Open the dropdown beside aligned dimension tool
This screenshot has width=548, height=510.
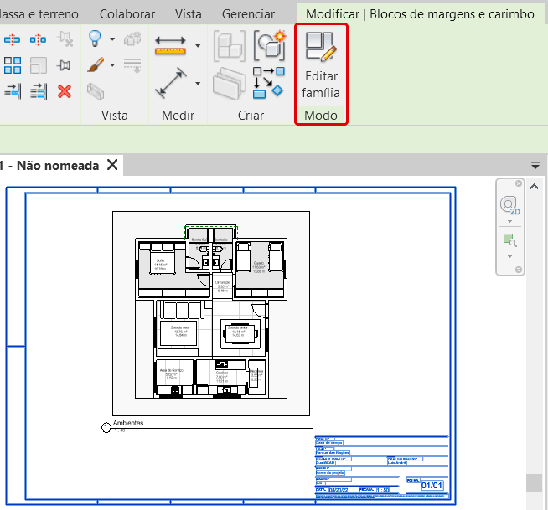pos(197,46)
